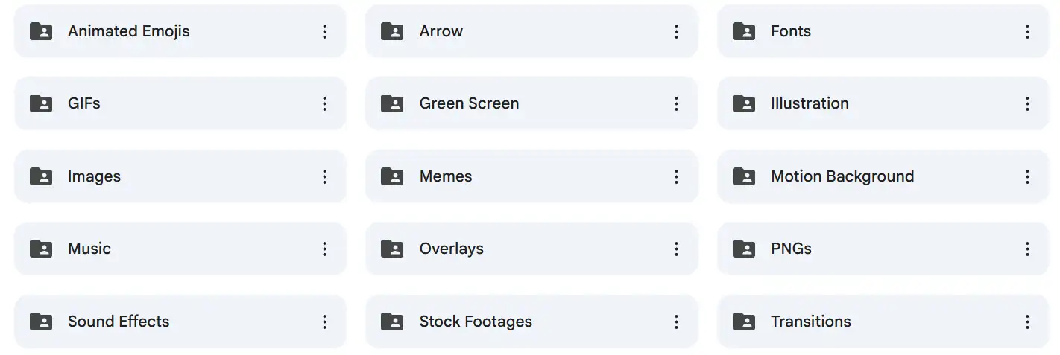Click the shared folder icon beside Overlays
The width and height of the screenshot is (1060, 355).
[392, 249]
